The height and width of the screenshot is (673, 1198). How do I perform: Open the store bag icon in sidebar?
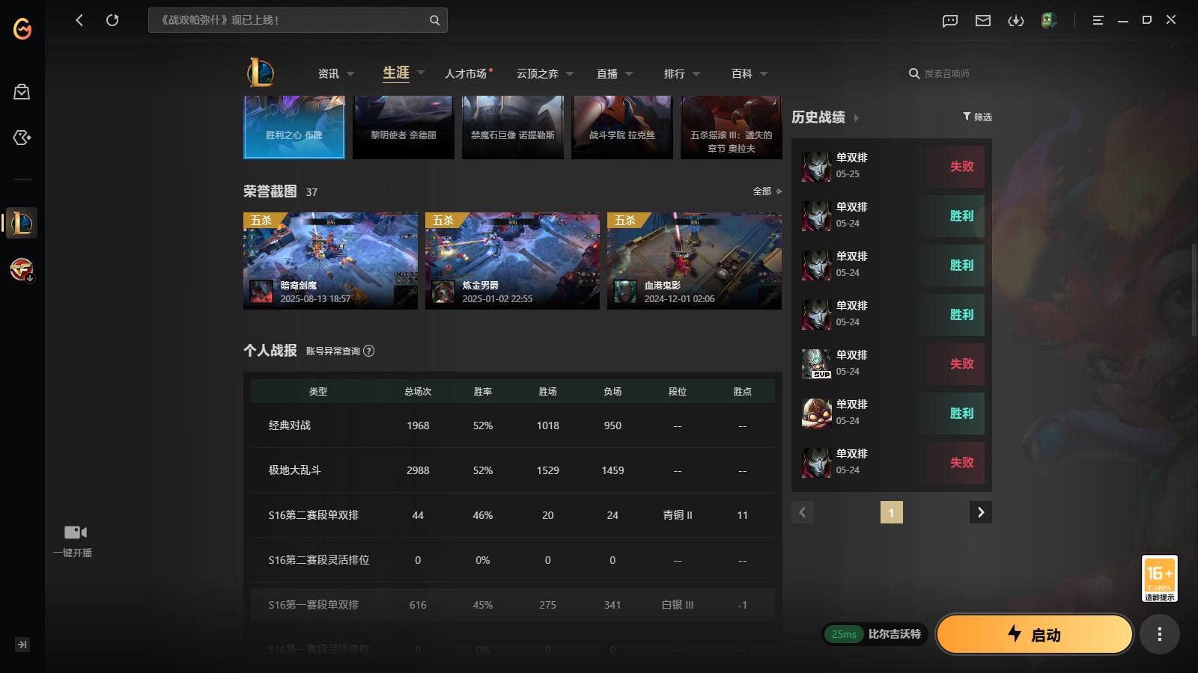point(22,92)
